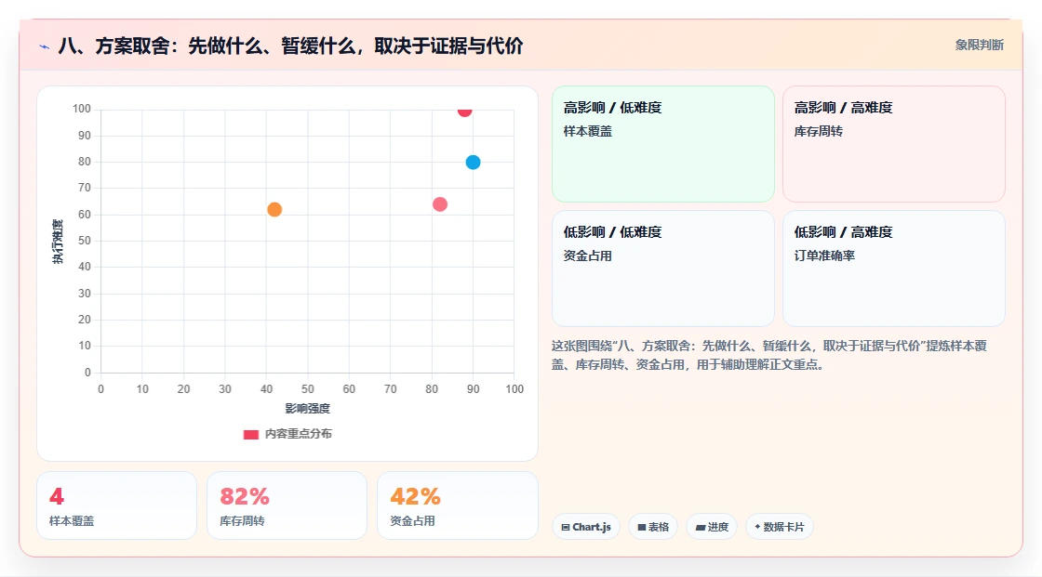
Task: Click the lightning icon beside the heading
Action: (45, 46)
